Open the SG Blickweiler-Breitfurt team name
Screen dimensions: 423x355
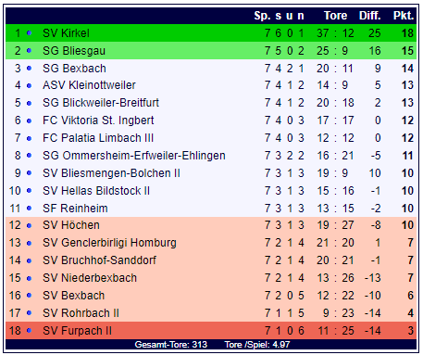coord(101,103)
